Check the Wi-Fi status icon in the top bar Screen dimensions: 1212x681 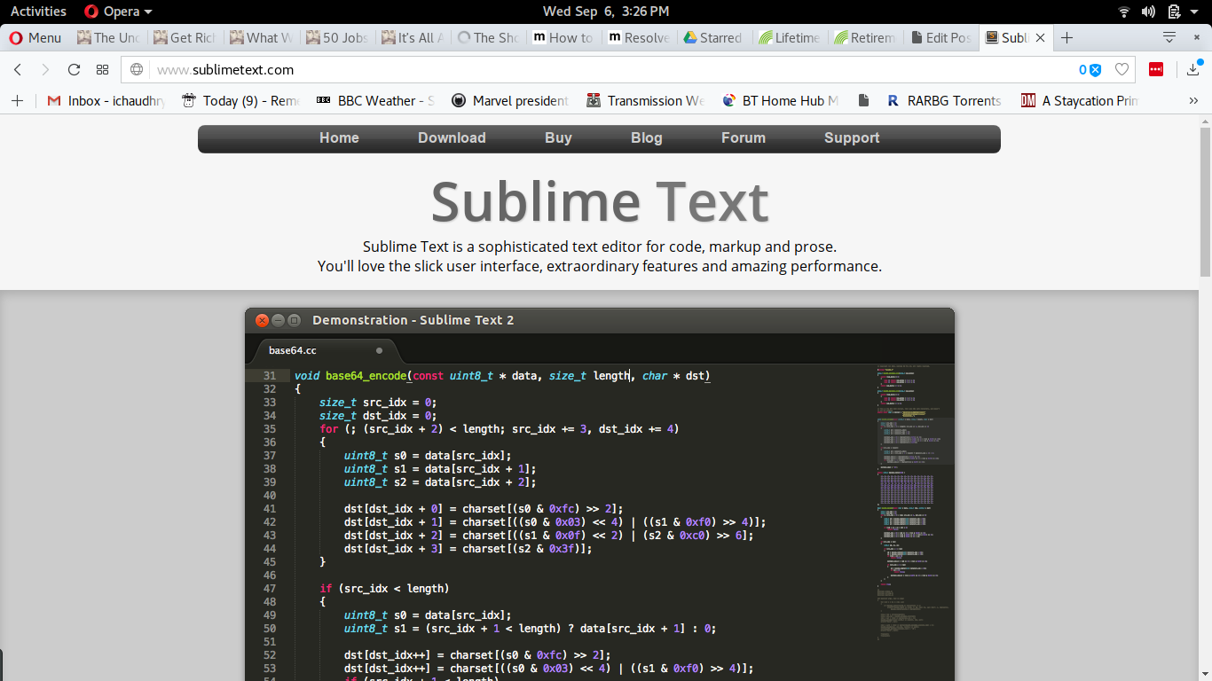[1124, 12]
